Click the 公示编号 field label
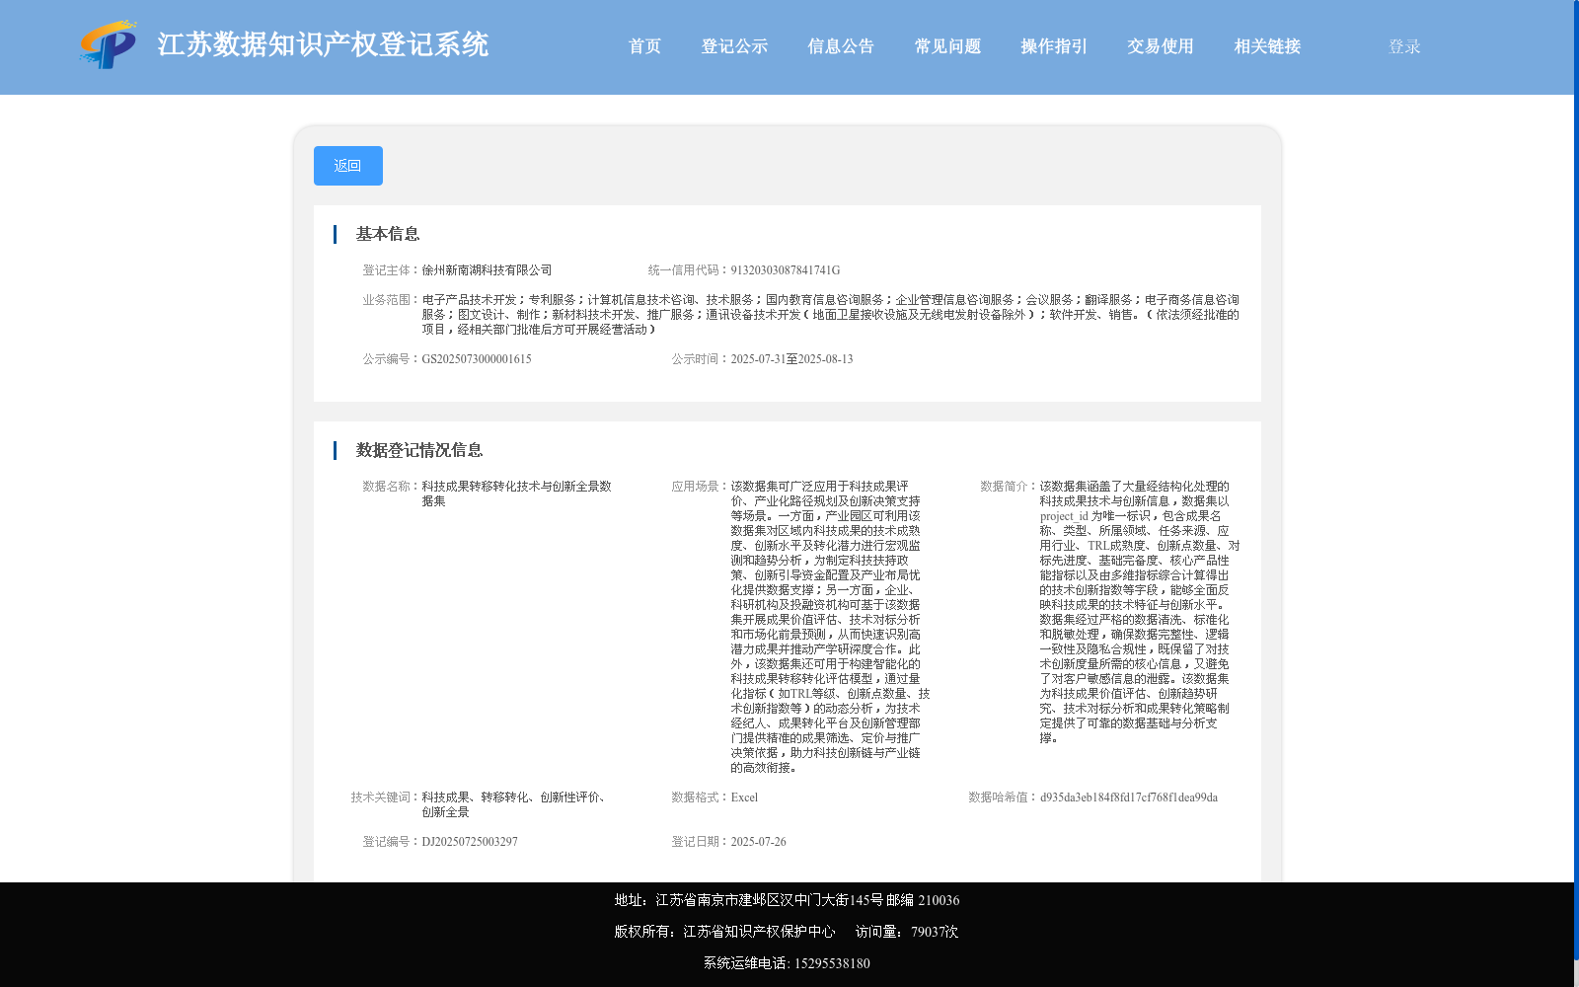Image resolution: width=1579 pixels, height=987 pixels. [392, 359]
